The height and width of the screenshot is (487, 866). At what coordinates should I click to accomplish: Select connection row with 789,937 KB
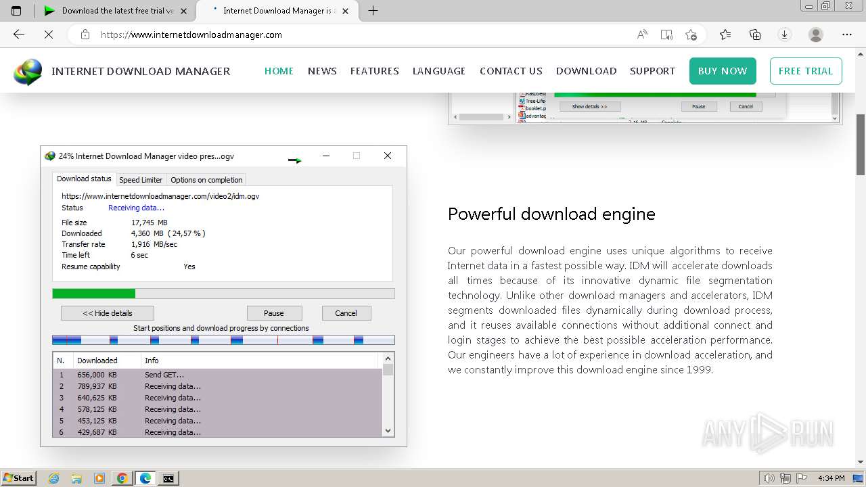pyautogui.click(x=217, y=386)
